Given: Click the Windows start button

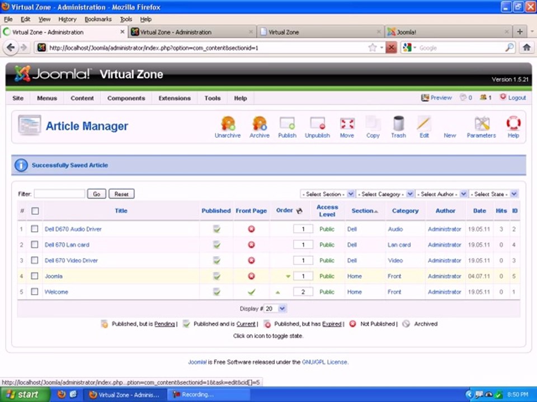Looking at the screenshot, I should [25, 395].
